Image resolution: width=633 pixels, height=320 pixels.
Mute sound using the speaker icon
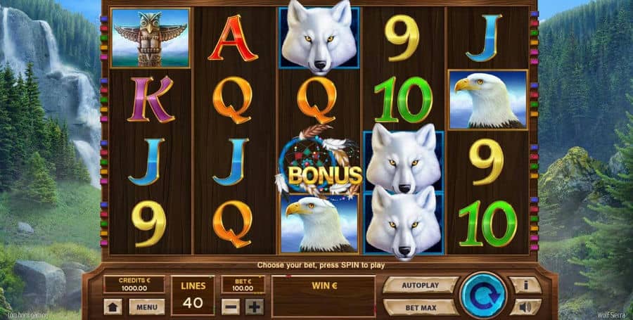pos(525,307)
